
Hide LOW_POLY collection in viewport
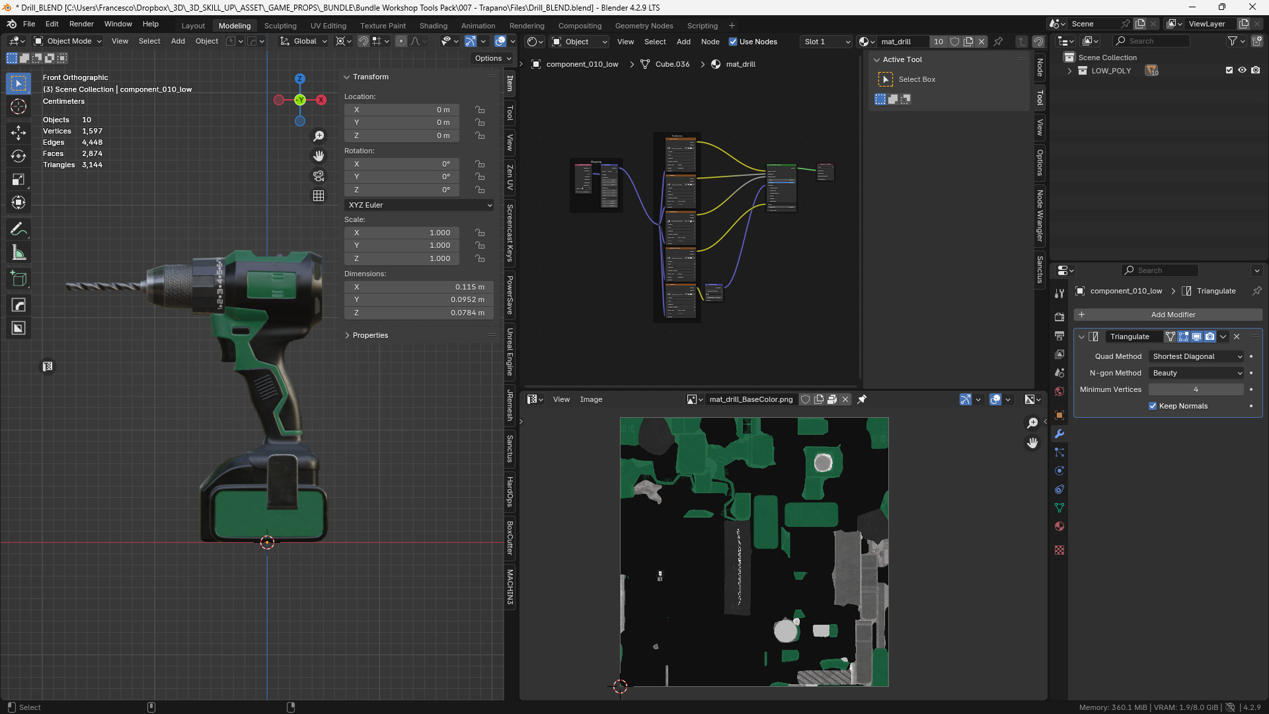click(1242, 70)
